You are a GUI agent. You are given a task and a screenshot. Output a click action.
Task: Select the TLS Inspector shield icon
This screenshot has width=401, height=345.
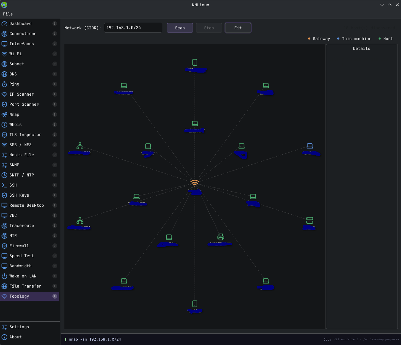coord(4,135)
